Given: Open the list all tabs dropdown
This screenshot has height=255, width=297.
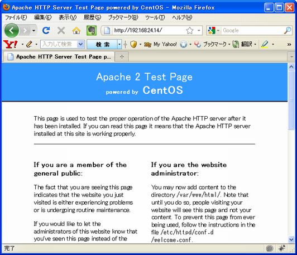Looking at the screenshot, I should pyautogui.click(x=291, y=56).
